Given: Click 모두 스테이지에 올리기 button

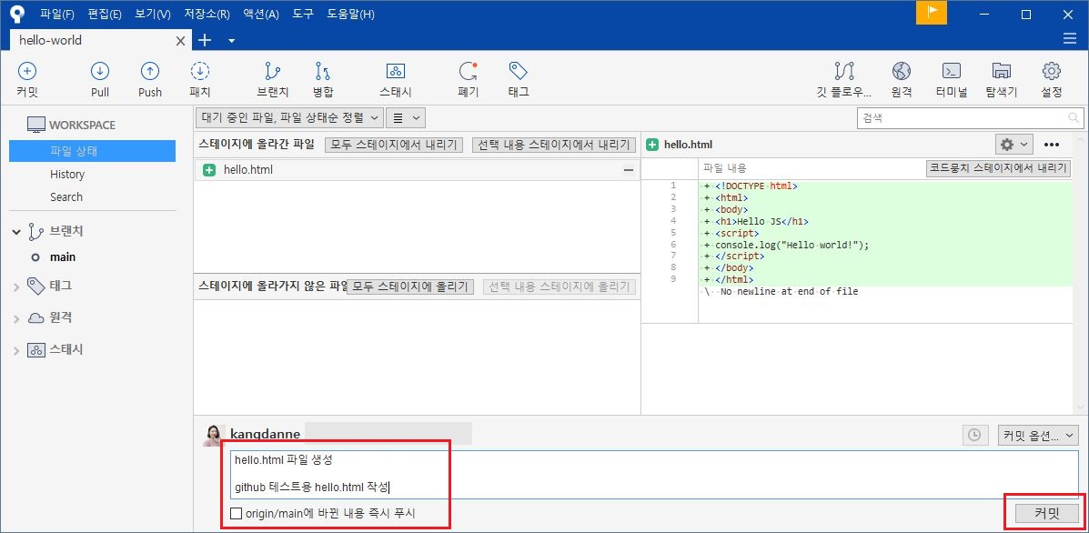Looking at the screenshot, I should click(x=410, y=287).
